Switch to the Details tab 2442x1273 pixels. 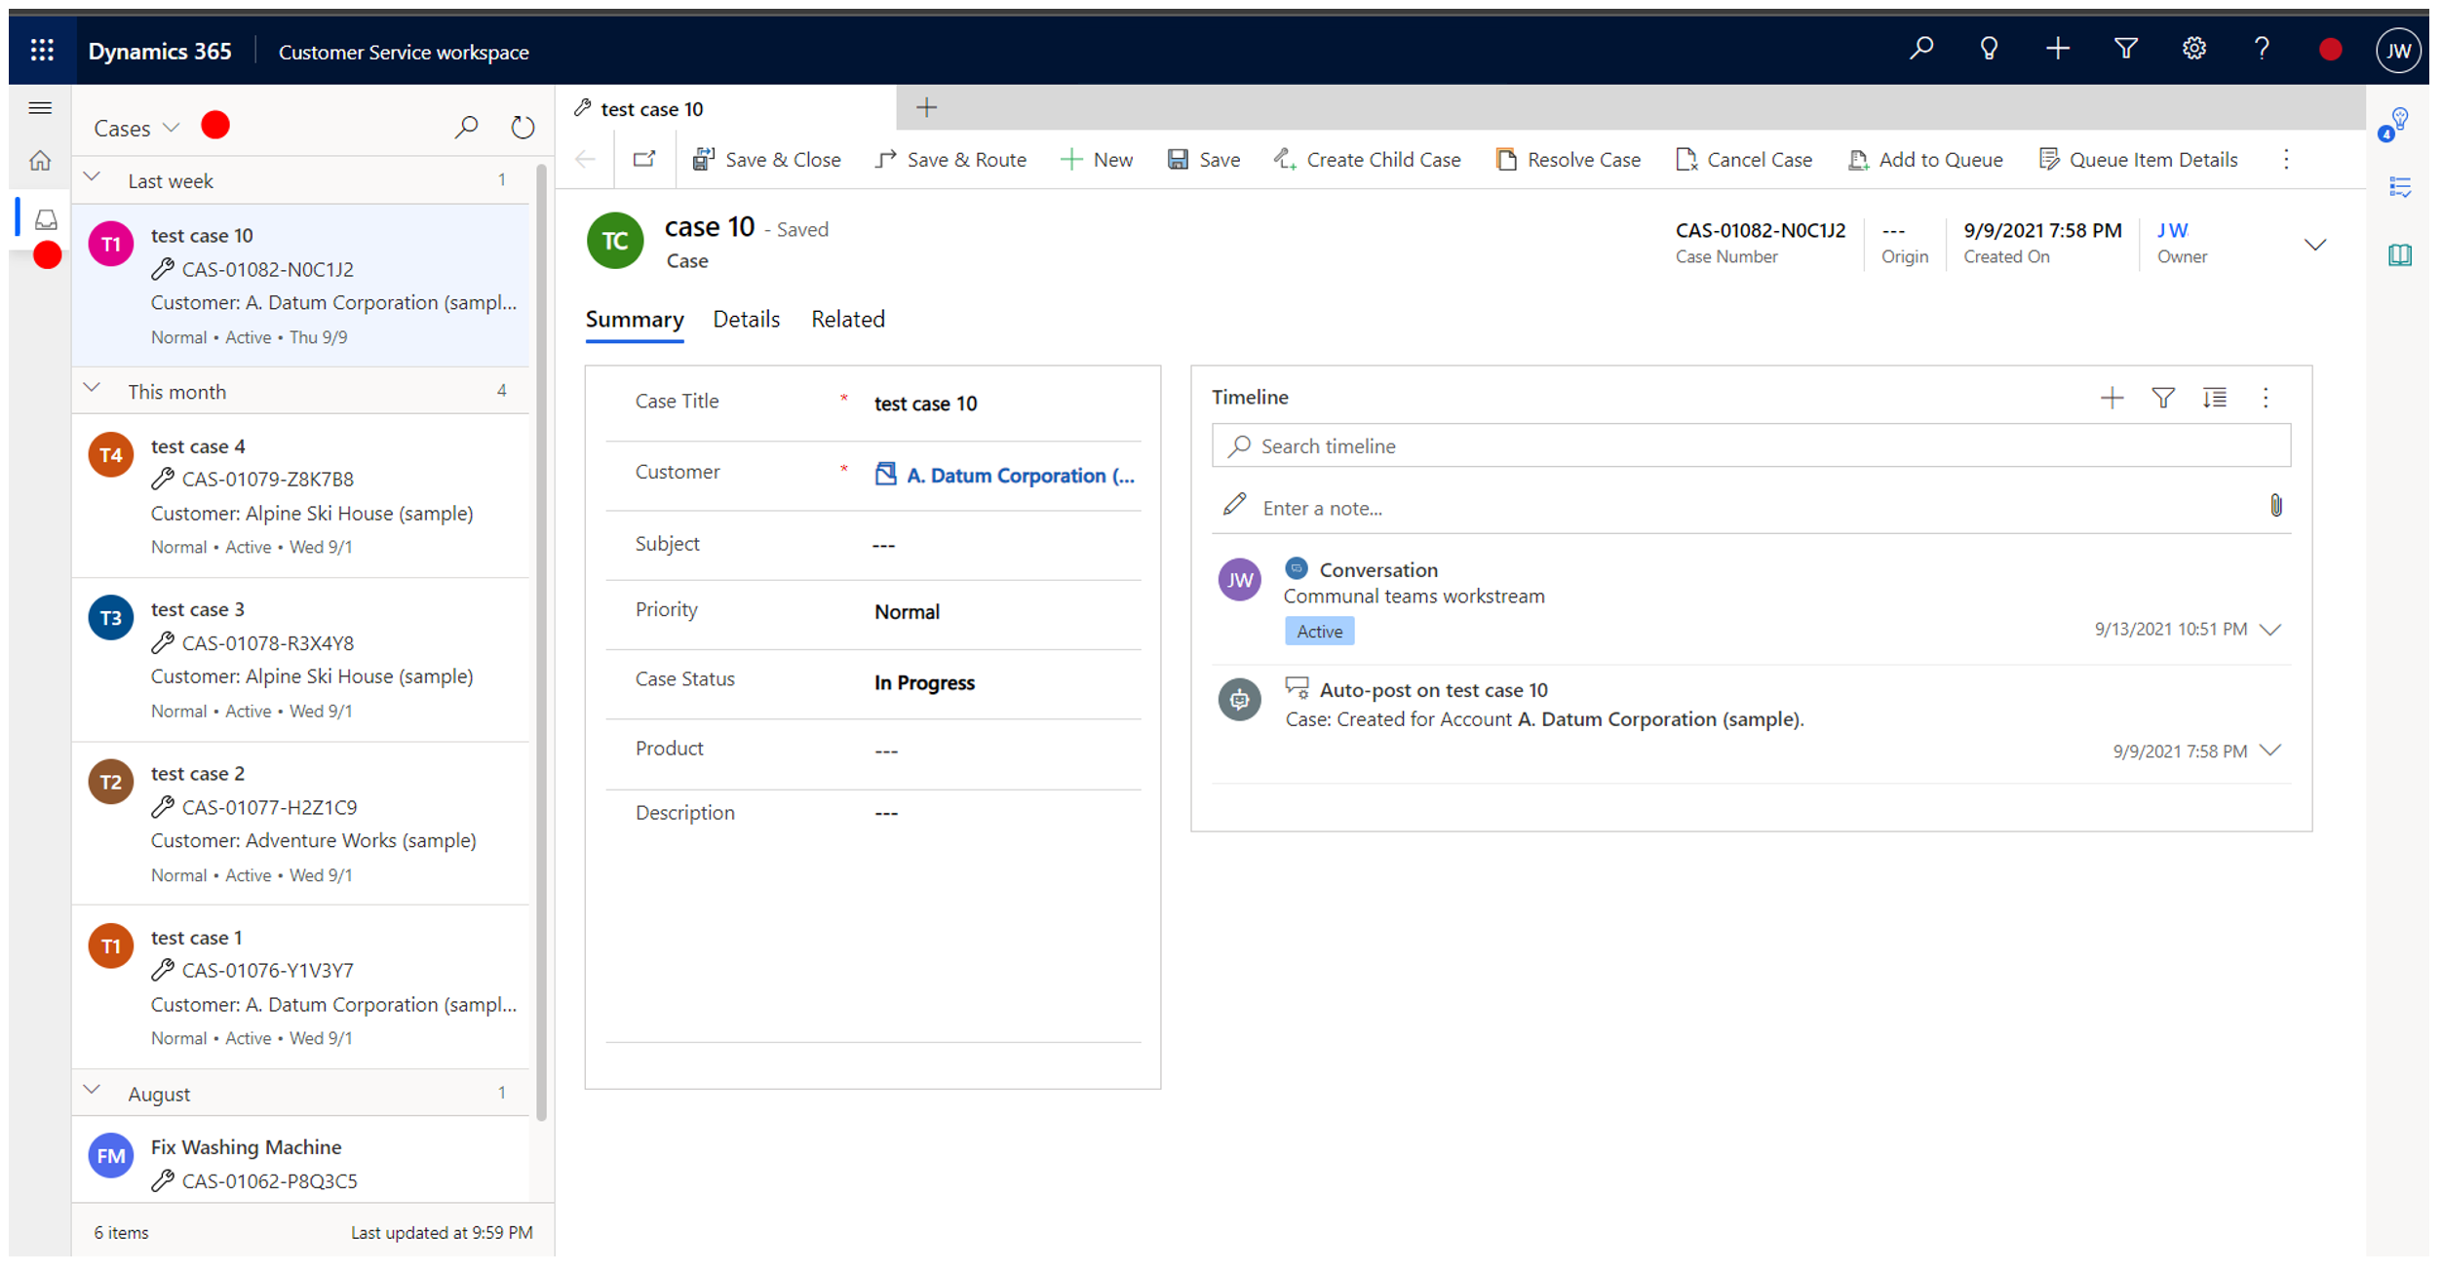[745, 320]
